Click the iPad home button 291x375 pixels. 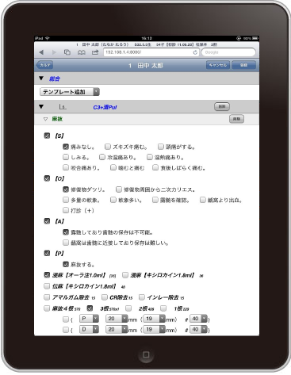click(146, 354)
